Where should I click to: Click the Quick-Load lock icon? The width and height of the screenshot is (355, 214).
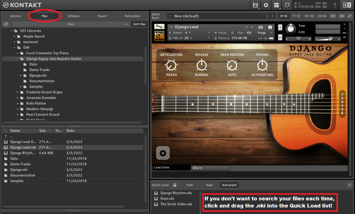click(x=175, y=185)
